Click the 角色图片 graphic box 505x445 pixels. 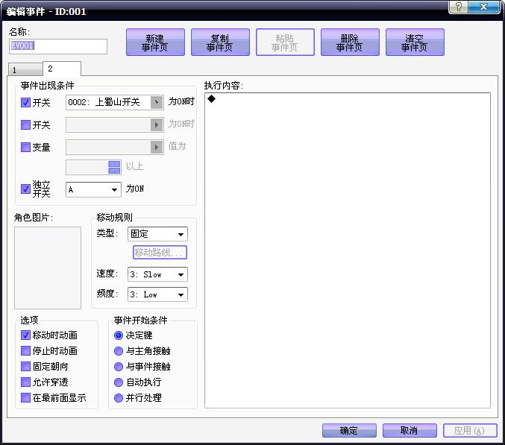pos(48,268)
